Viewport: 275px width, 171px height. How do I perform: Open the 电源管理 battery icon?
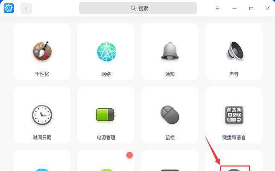(x=105, y=115)
